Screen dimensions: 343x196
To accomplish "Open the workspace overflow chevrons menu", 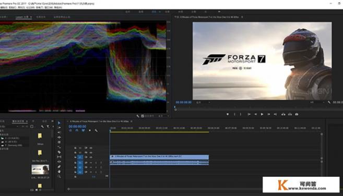I will click(x=219, y=11).
